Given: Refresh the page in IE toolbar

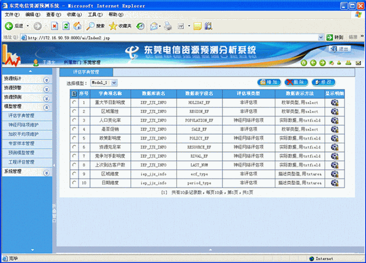Looking at the screenshot, I should pyautogui.click(x=66, y=26).
